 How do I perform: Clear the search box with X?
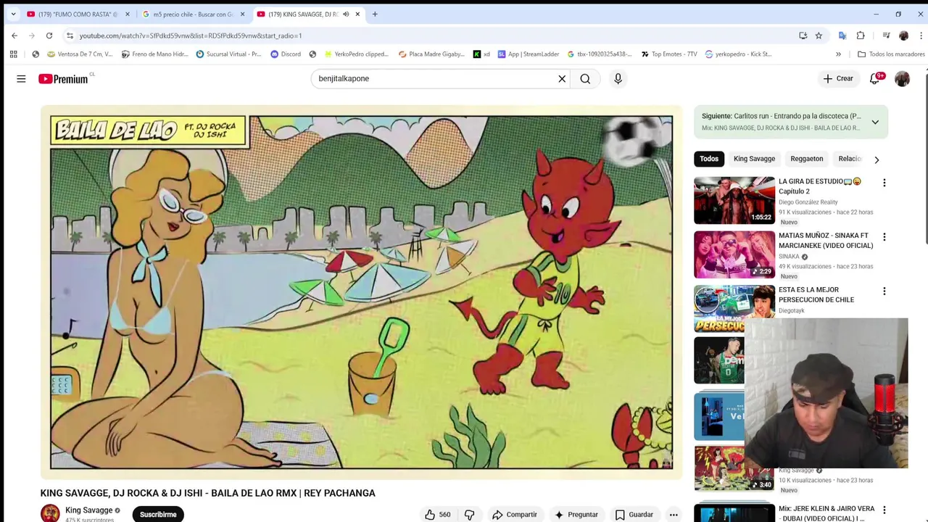click(561, 79)
